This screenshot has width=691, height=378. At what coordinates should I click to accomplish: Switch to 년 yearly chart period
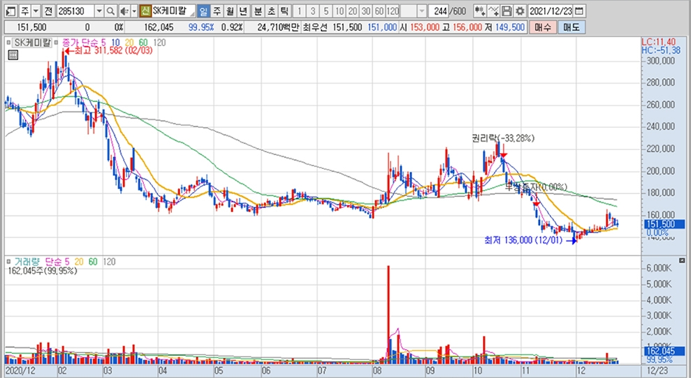[x=244, y=11]
